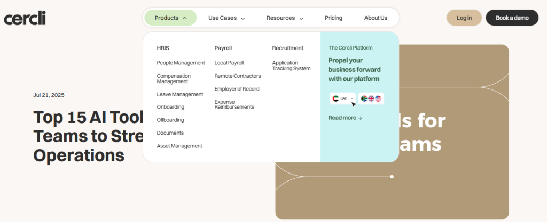
Task: Expand the Resources dropdown
Action: coord(285,18)
